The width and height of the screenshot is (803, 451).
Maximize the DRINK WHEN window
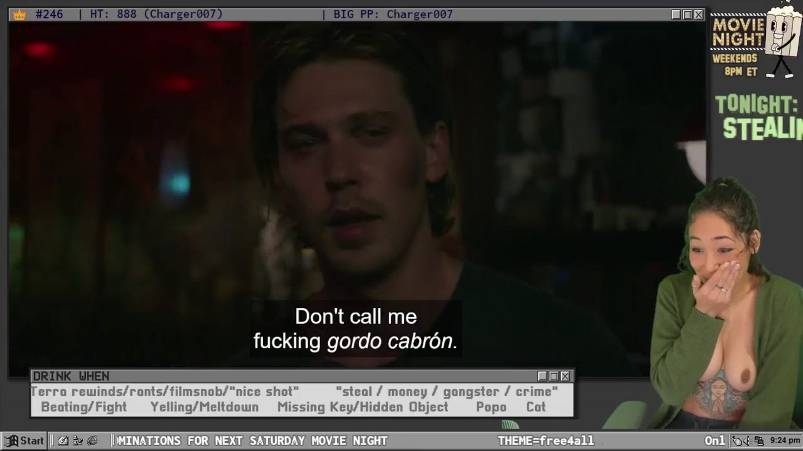point(554,376)
